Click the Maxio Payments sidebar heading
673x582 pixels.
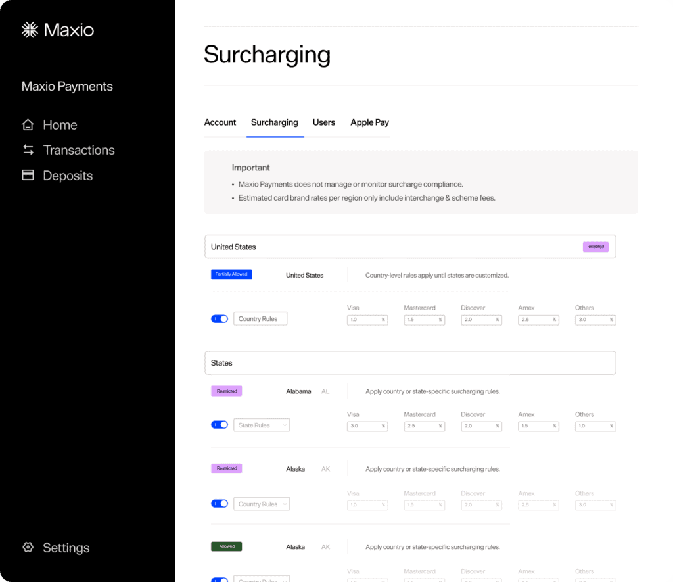(67, 86)
